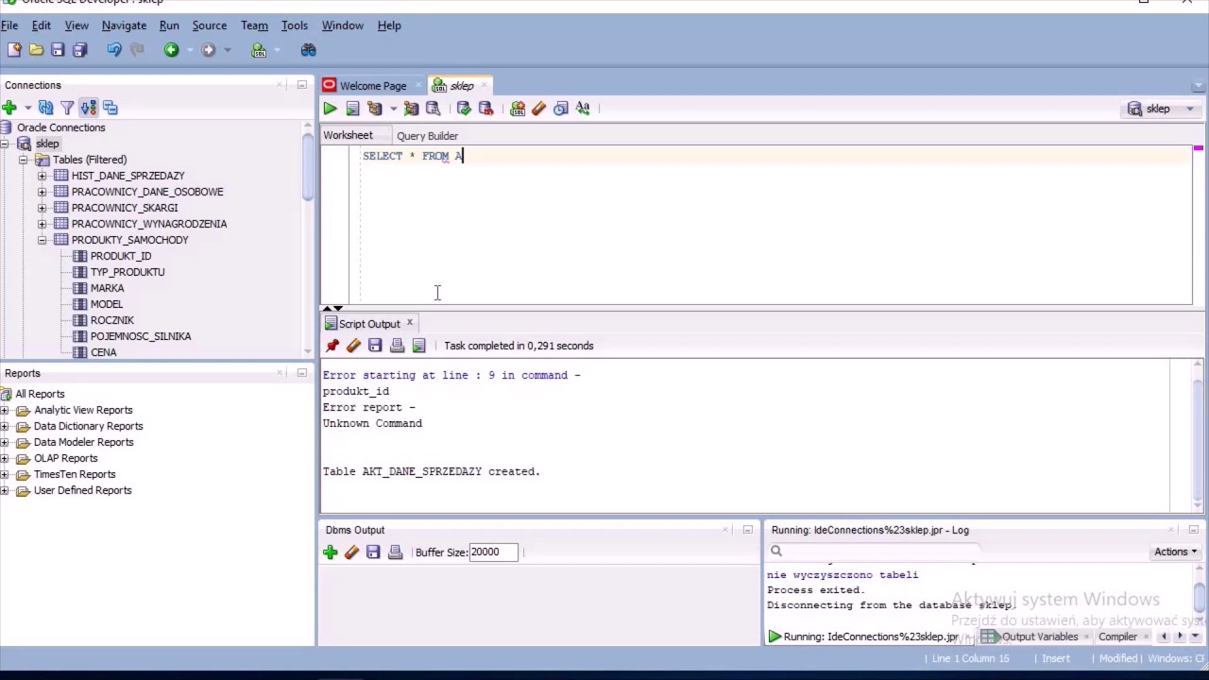Image resolution: width=1209 pixels, height=680 pixels.
Task: Clear the worksheet with the eraser icon
Action: coord(539,109)
